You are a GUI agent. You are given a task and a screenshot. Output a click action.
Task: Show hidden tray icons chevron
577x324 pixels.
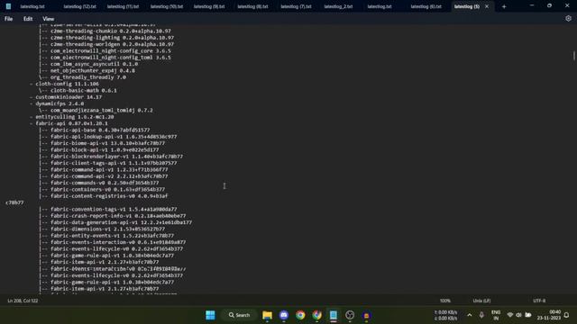[469, 315]
